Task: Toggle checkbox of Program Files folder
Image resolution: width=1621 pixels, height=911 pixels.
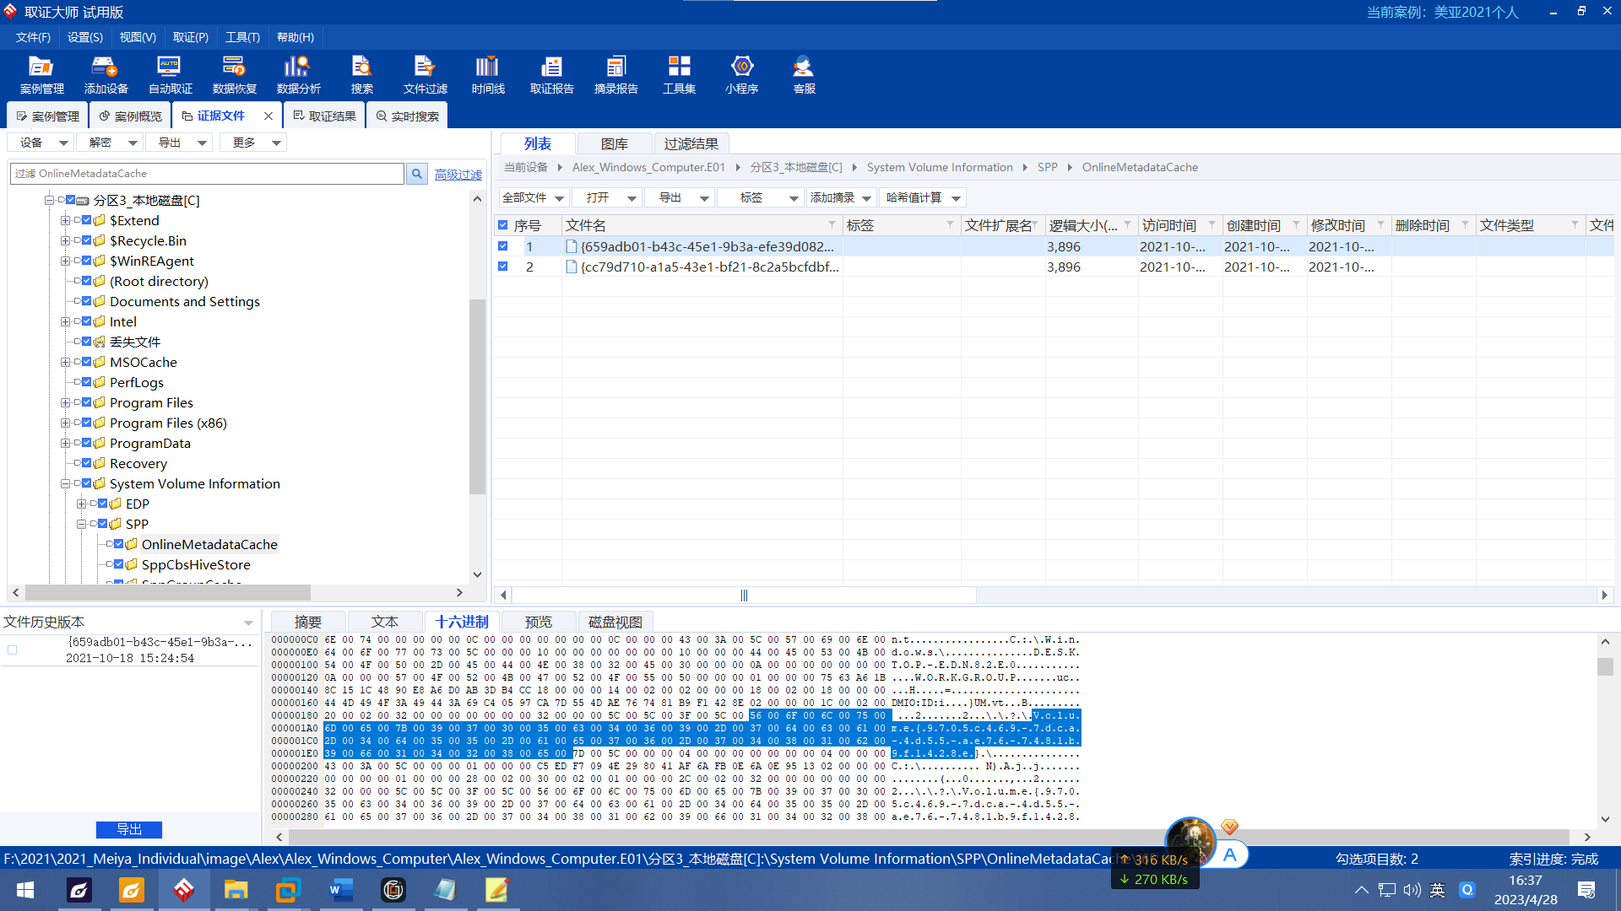Action: [87, 402]
